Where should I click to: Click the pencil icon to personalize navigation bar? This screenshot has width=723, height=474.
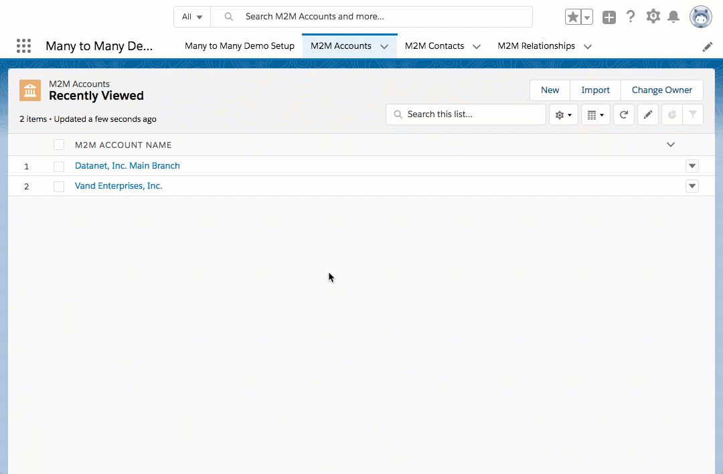[x=707, y=47]
